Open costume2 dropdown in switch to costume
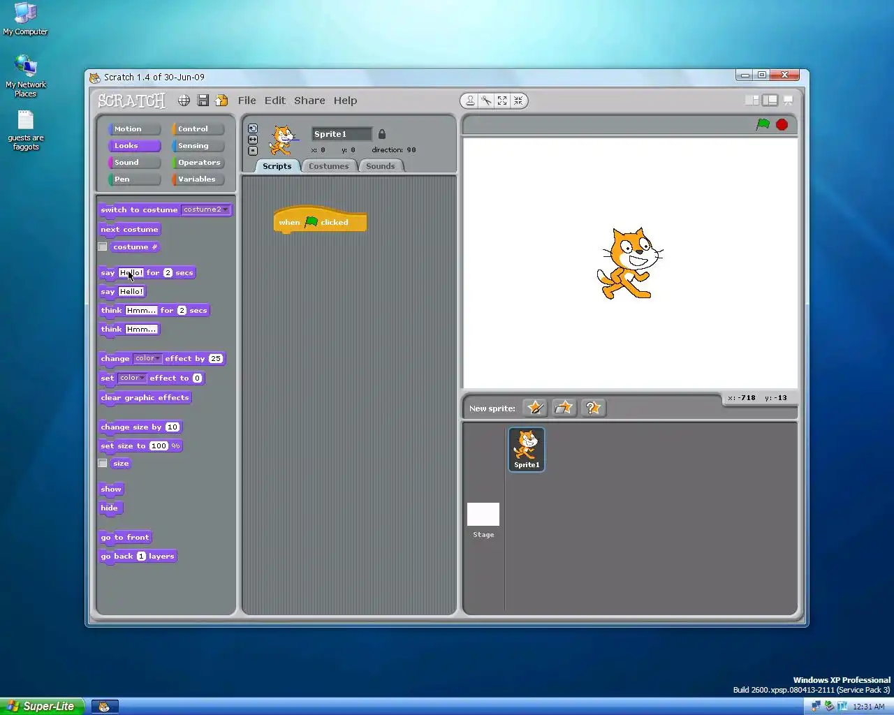 pyautogui.click(x=205, y=209)
